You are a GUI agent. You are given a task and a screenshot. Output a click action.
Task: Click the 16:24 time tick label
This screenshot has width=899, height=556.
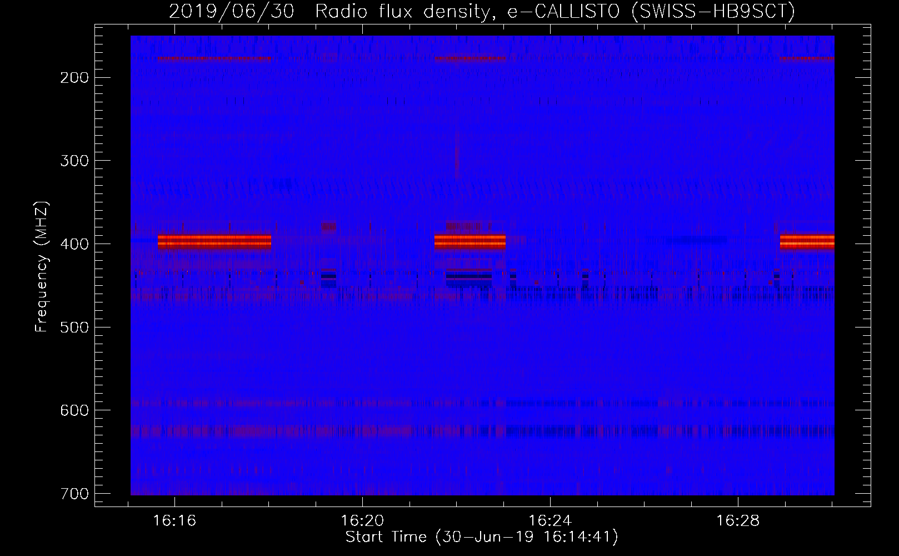click(550, 521)
